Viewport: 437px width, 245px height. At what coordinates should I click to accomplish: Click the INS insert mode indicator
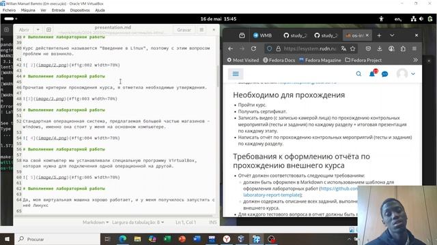pos(212,223)
